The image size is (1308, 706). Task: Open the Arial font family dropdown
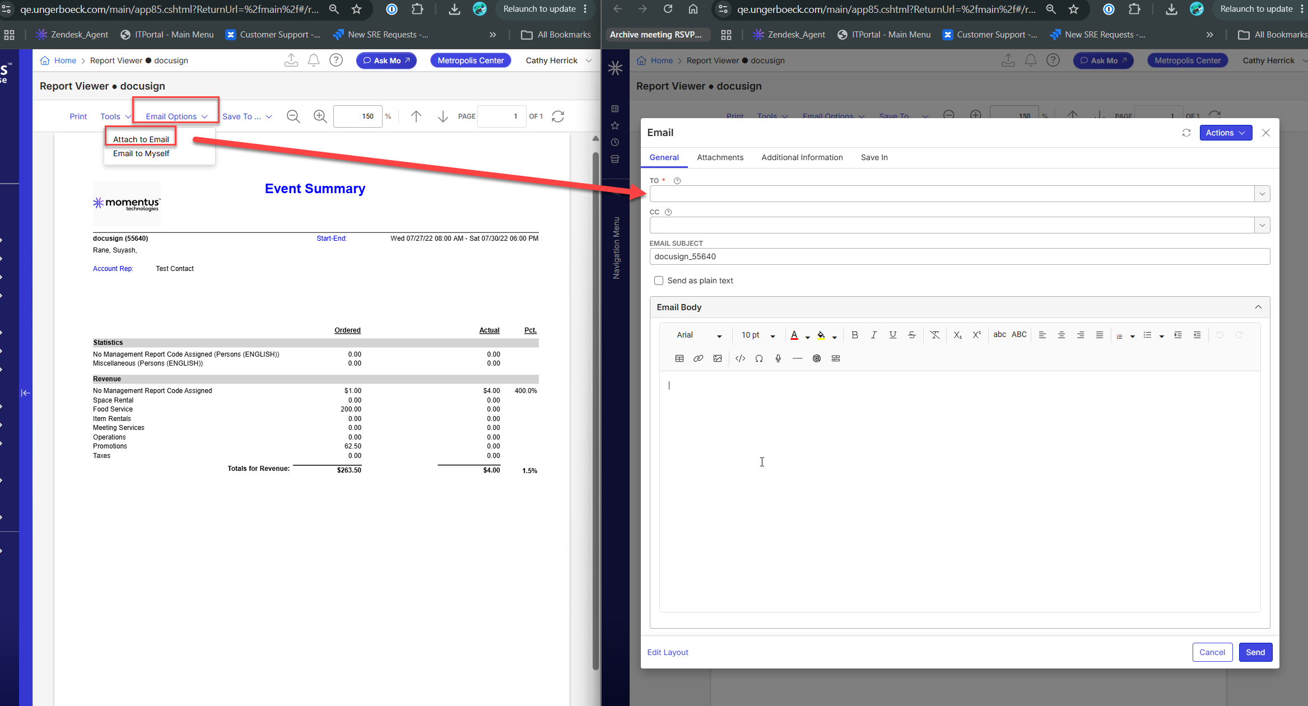[x=699, y=335]
